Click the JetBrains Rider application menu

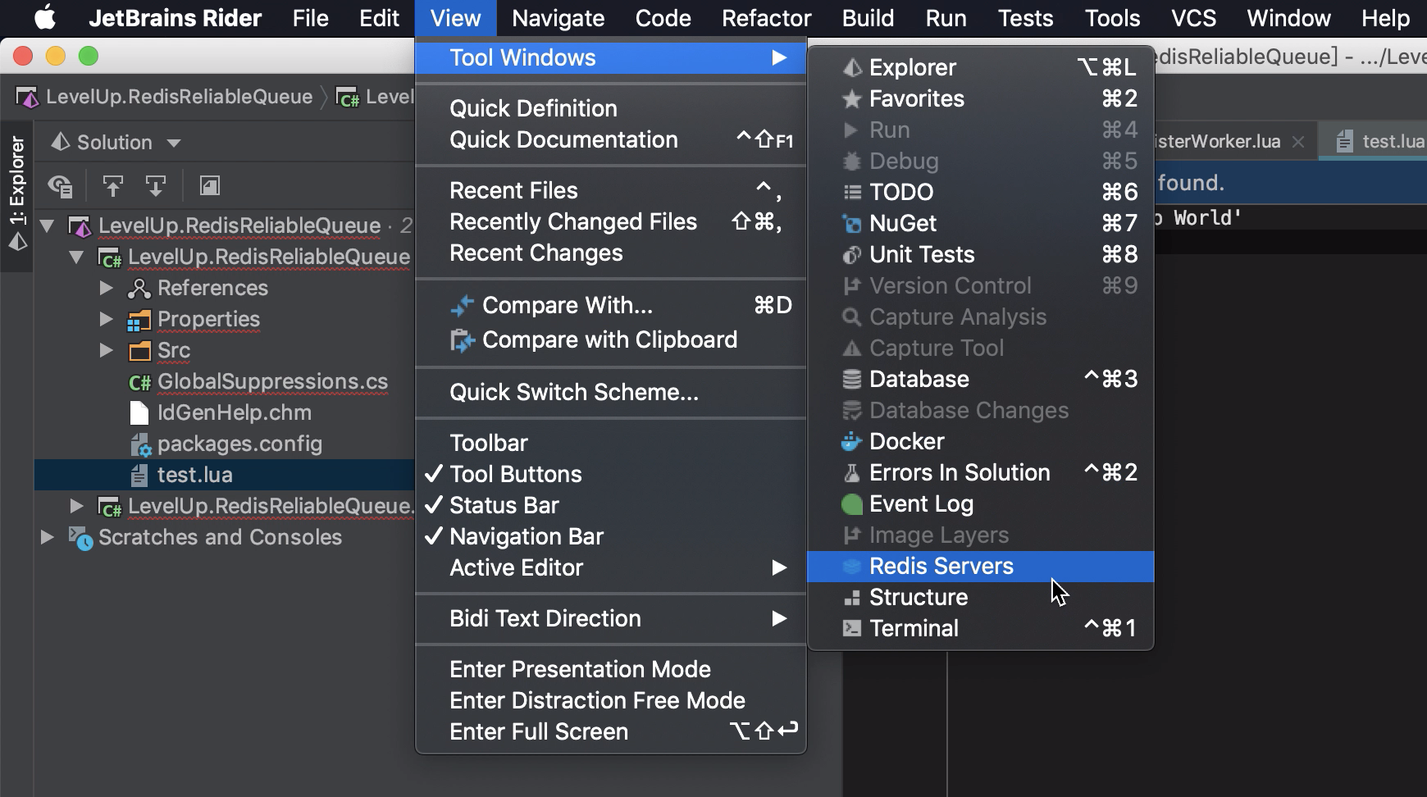[175, 18]
